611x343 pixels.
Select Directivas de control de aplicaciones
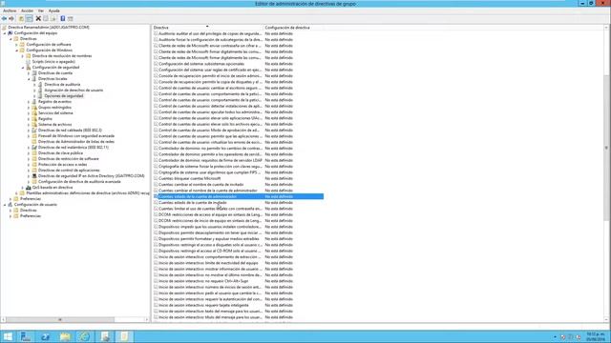pyautogui.click(x=69, y=171)
